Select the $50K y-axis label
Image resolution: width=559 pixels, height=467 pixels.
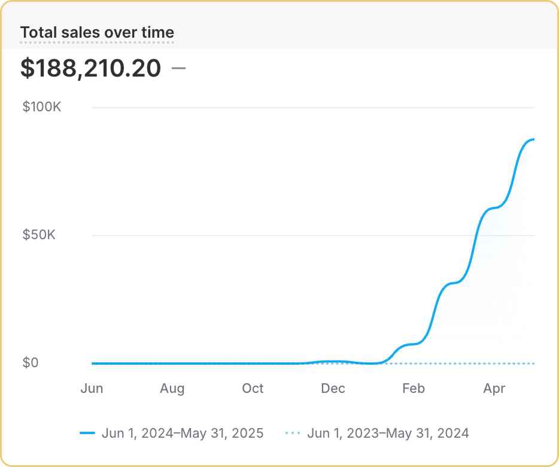(39, 234)
